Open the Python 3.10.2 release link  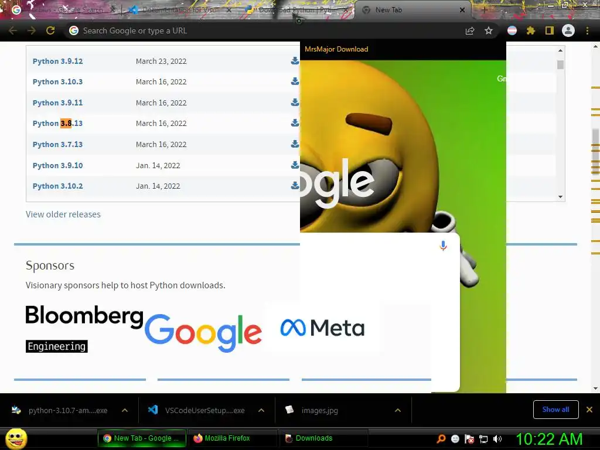58,186
